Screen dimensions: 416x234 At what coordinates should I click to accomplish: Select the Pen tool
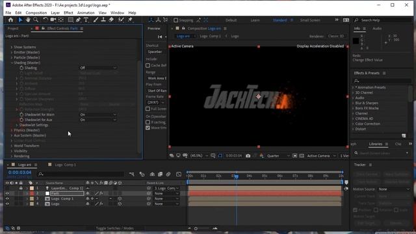[x=78, y=20]
